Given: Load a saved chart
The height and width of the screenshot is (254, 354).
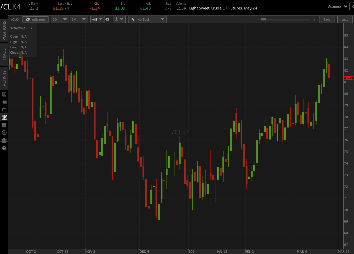Looking at the screenshot, I should tap(345, 19).
